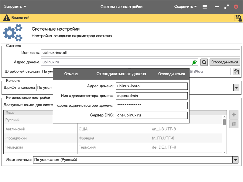
Task: Click the trash icon to delete language
Action: point(234,123)
